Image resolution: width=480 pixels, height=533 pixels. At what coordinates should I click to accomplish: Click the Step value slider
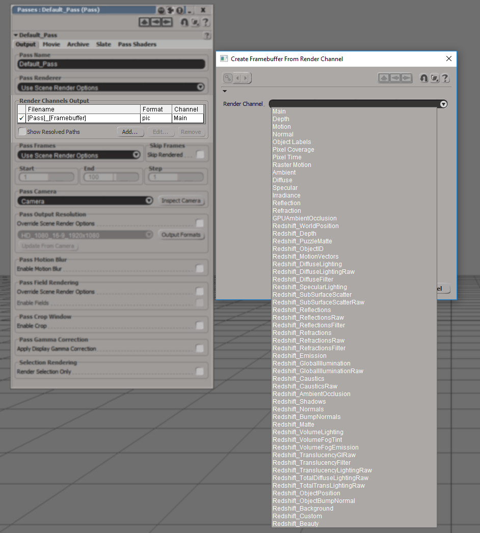pyautogui.click(x=176, y=177)
